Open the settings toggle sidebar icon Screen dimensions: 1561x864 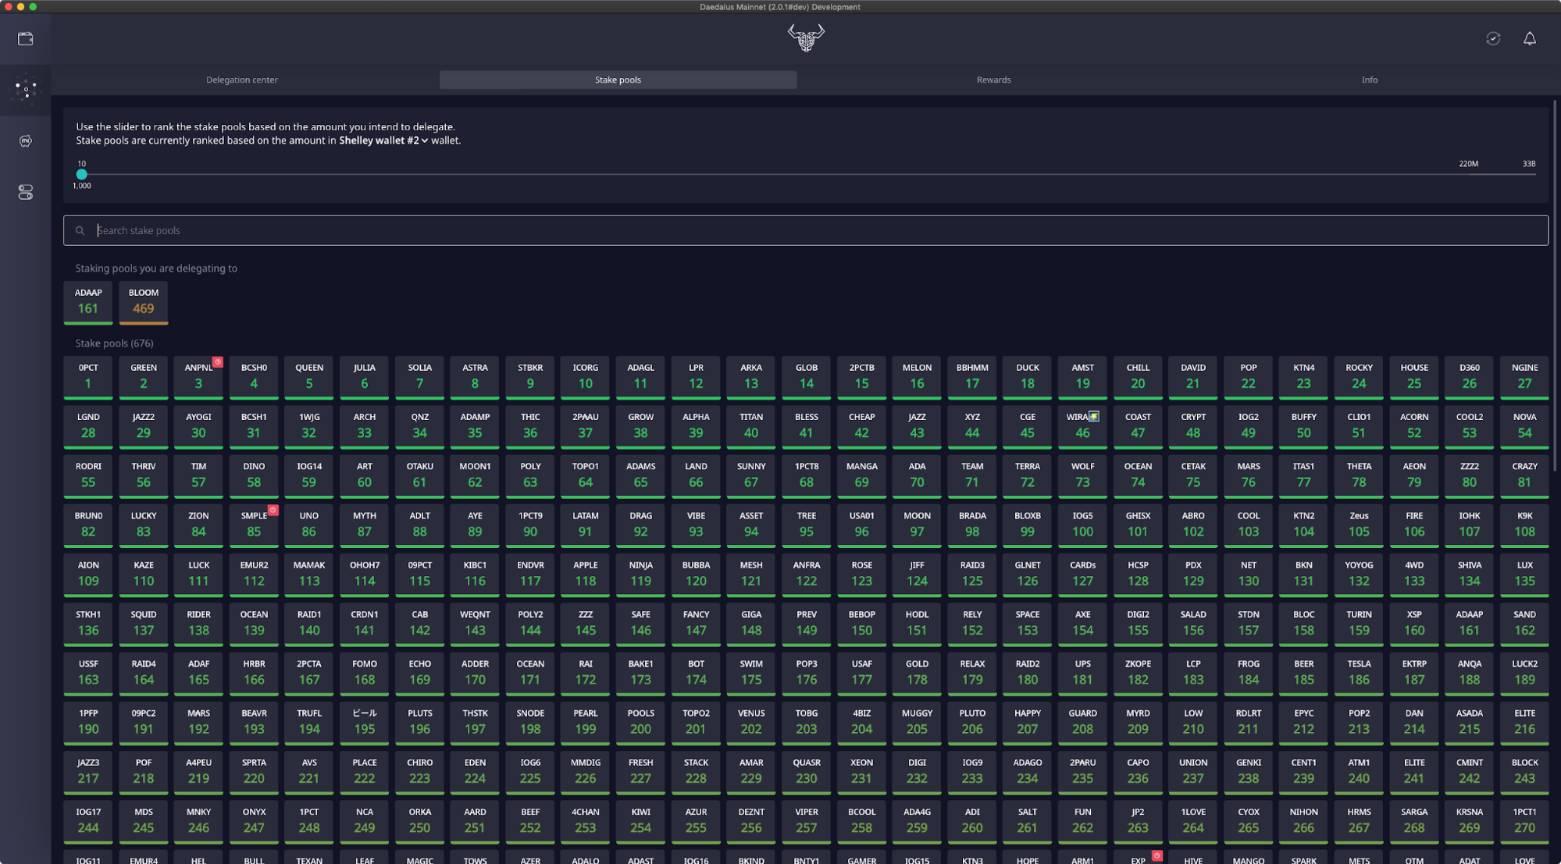tap(26, 192)
